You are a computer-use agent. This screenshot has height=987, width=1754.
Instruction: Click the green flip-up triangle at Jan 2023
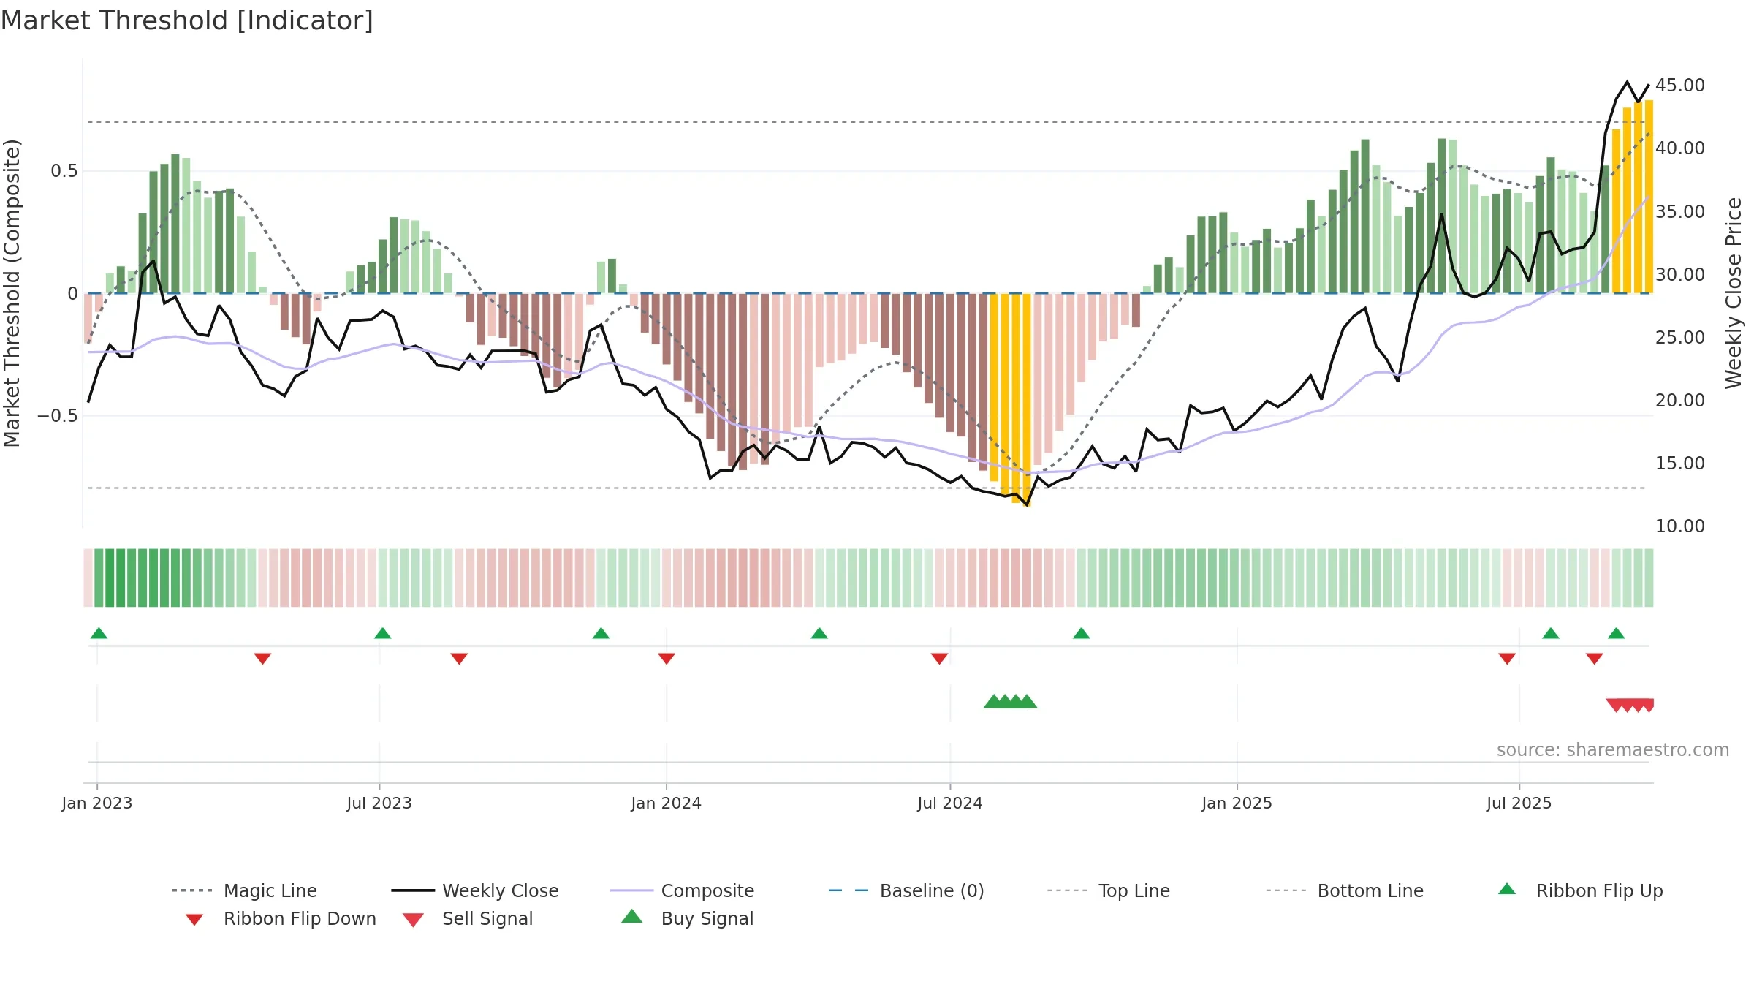[99, 633]
